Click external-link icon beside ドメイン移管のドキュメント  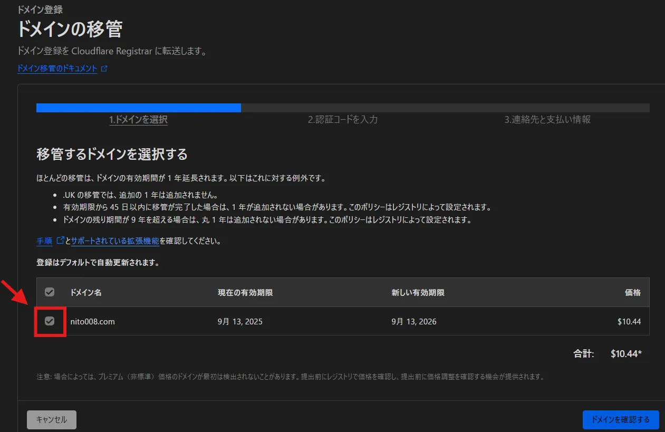(104, 69)
